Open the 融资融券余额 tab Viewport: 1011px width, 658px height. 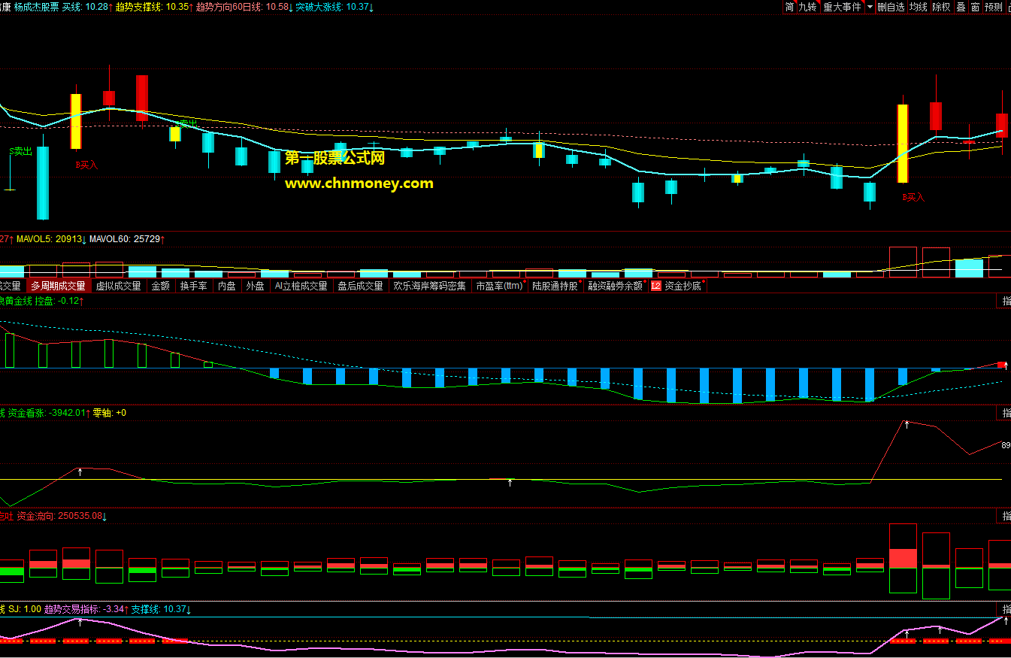[x=615, y=286]
